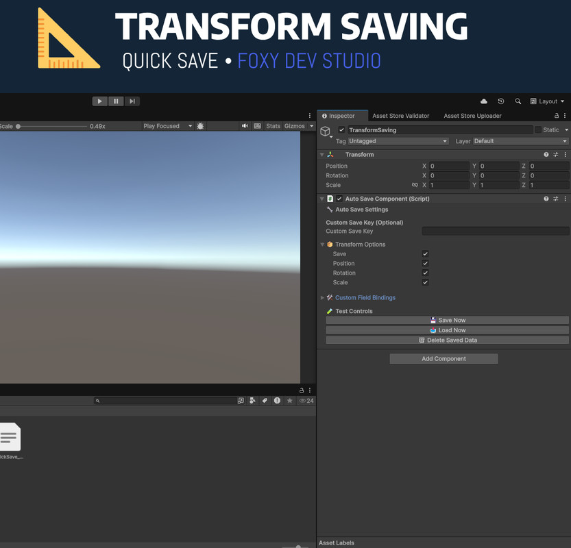The width and height of the screenshot is (571, 548).
Task: Click the bug icon beside Play Focused
Action: (x=200, y=126)
